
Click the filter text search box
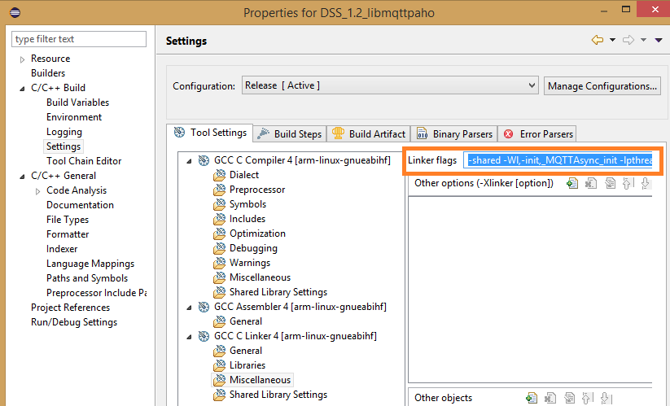(x=79, y=39)
